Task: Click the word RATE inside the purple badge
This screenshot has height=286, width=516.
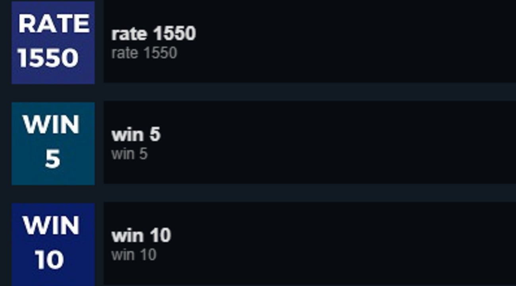Action: [x=54, y=24]
